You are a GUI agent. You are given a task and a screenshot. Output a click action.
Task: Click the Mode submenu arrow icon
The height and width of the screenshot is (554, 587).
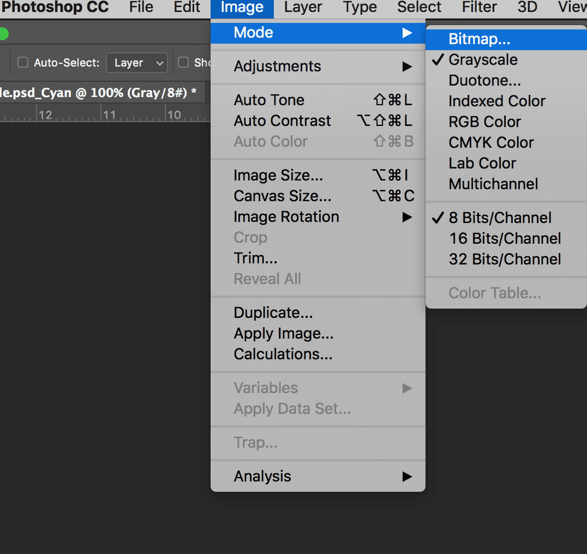point(408,33)
